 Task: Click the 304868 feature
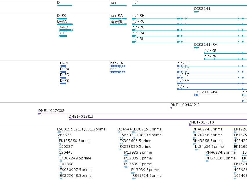tap(61, 167)
